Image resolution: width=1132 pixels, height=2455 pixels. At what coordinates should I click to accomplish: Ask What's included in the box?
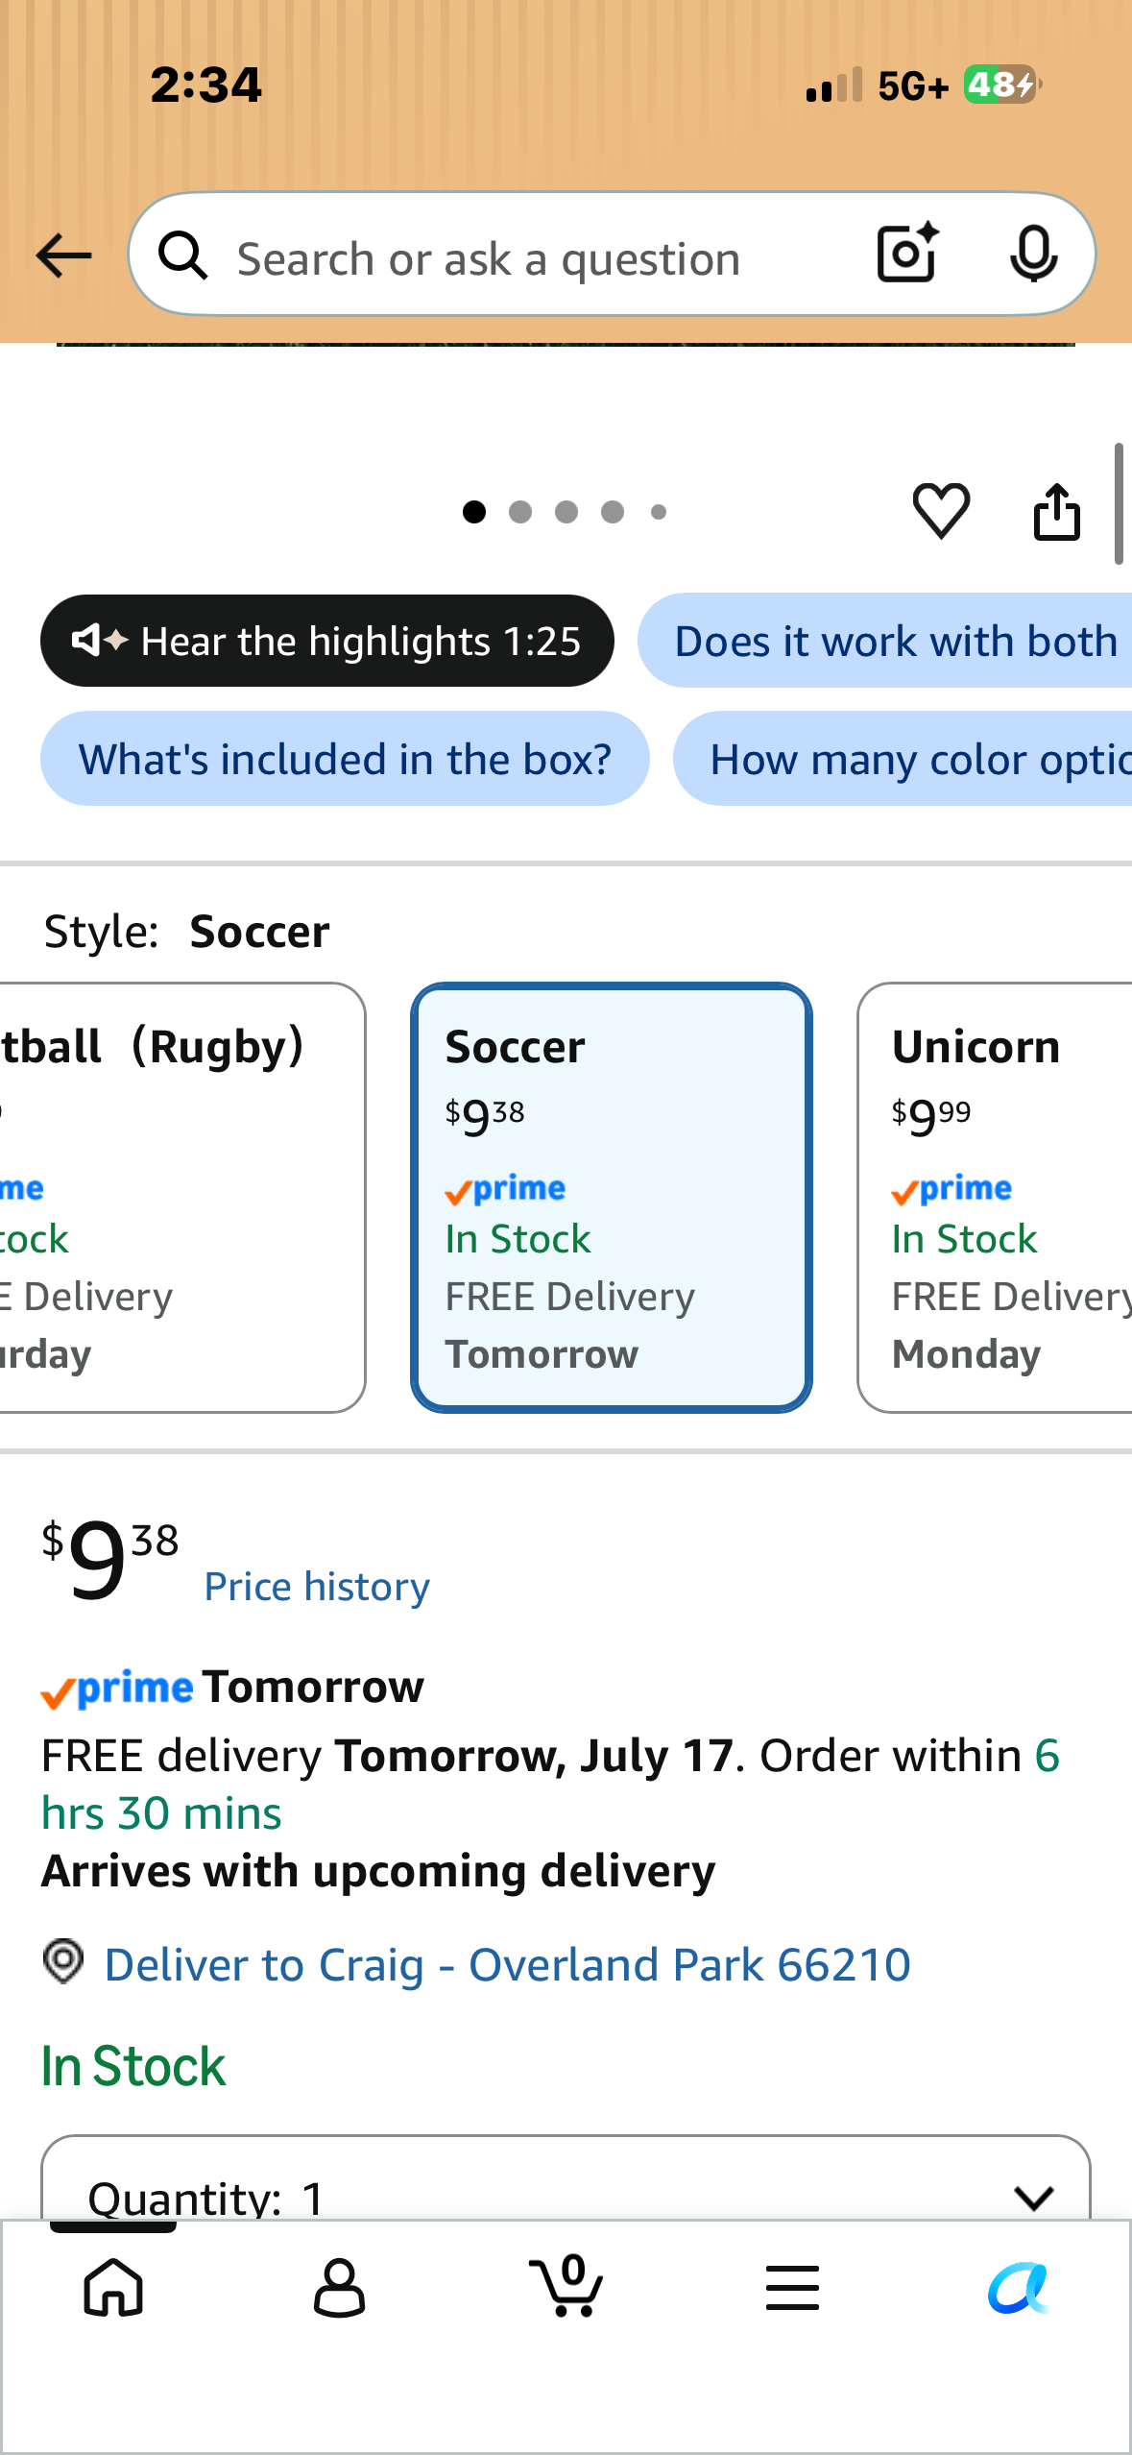(345, 759)
